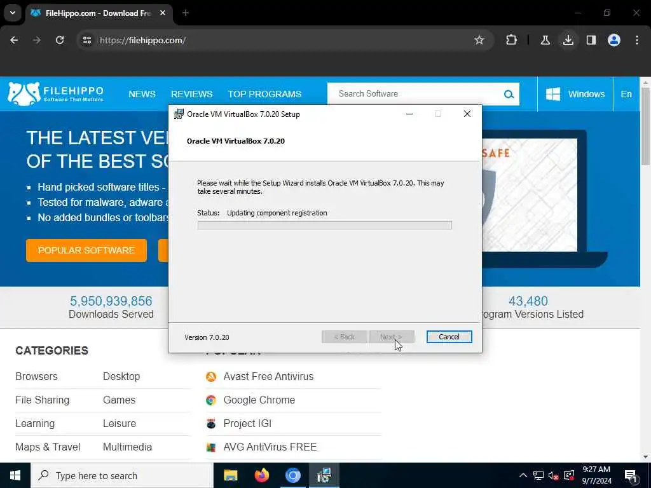Viewport: 651px width, 488px height.
Task: Open Chrome Labs flask icon
Action: pos(545,40)
